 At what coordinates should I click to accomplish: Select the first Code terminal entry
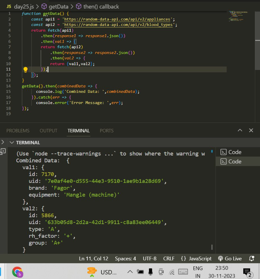tap(231, 152)
